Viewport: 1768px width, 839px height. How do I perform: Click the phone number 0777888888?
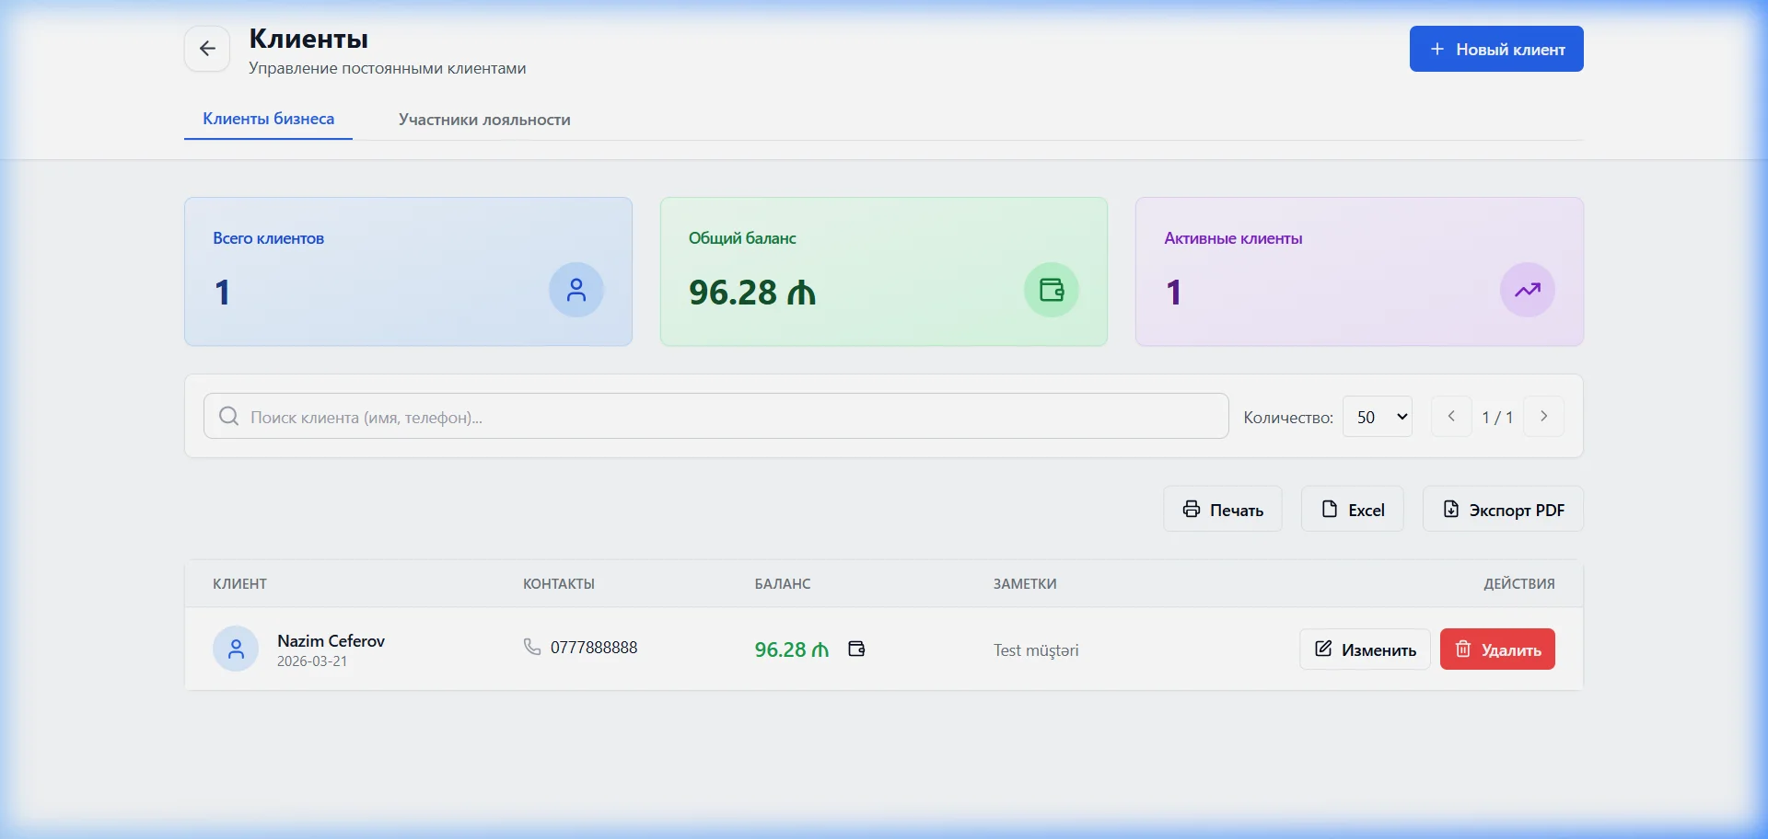click(594, 647)
